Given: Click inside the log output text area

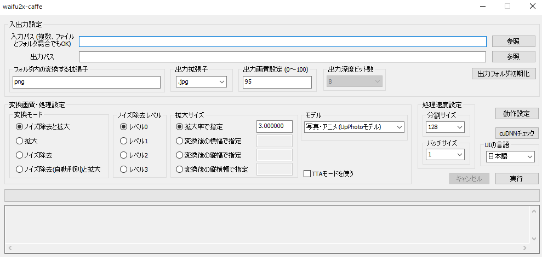Looking at the screenshot, I should point(267,224).
